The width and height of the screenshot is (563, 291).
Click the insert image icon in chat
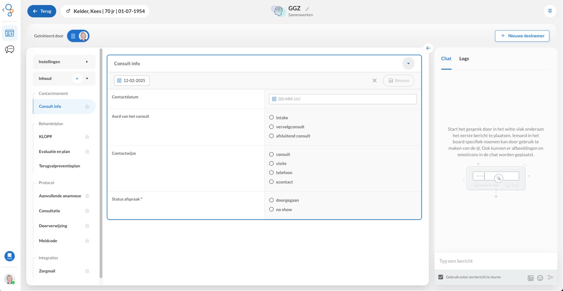point(531,278)
